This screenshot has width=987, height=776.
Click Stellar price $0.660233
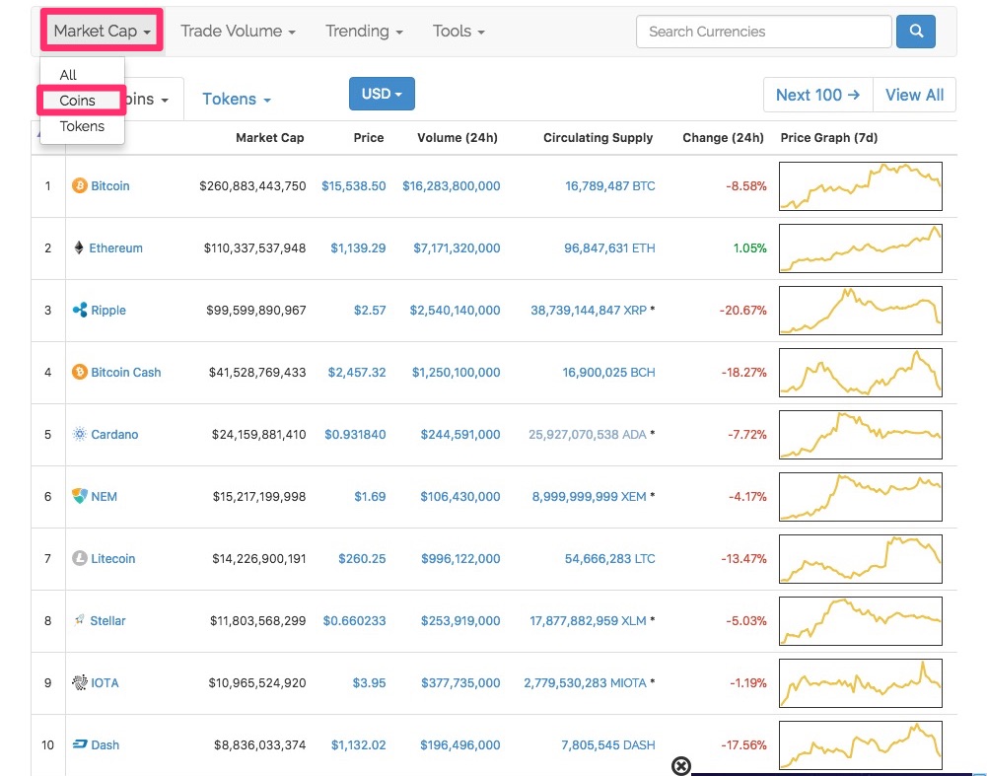tap(354, 620)
